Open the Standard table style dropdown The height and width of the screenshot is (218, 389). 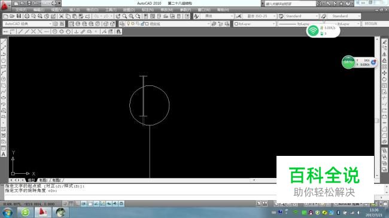click(301, 16)
